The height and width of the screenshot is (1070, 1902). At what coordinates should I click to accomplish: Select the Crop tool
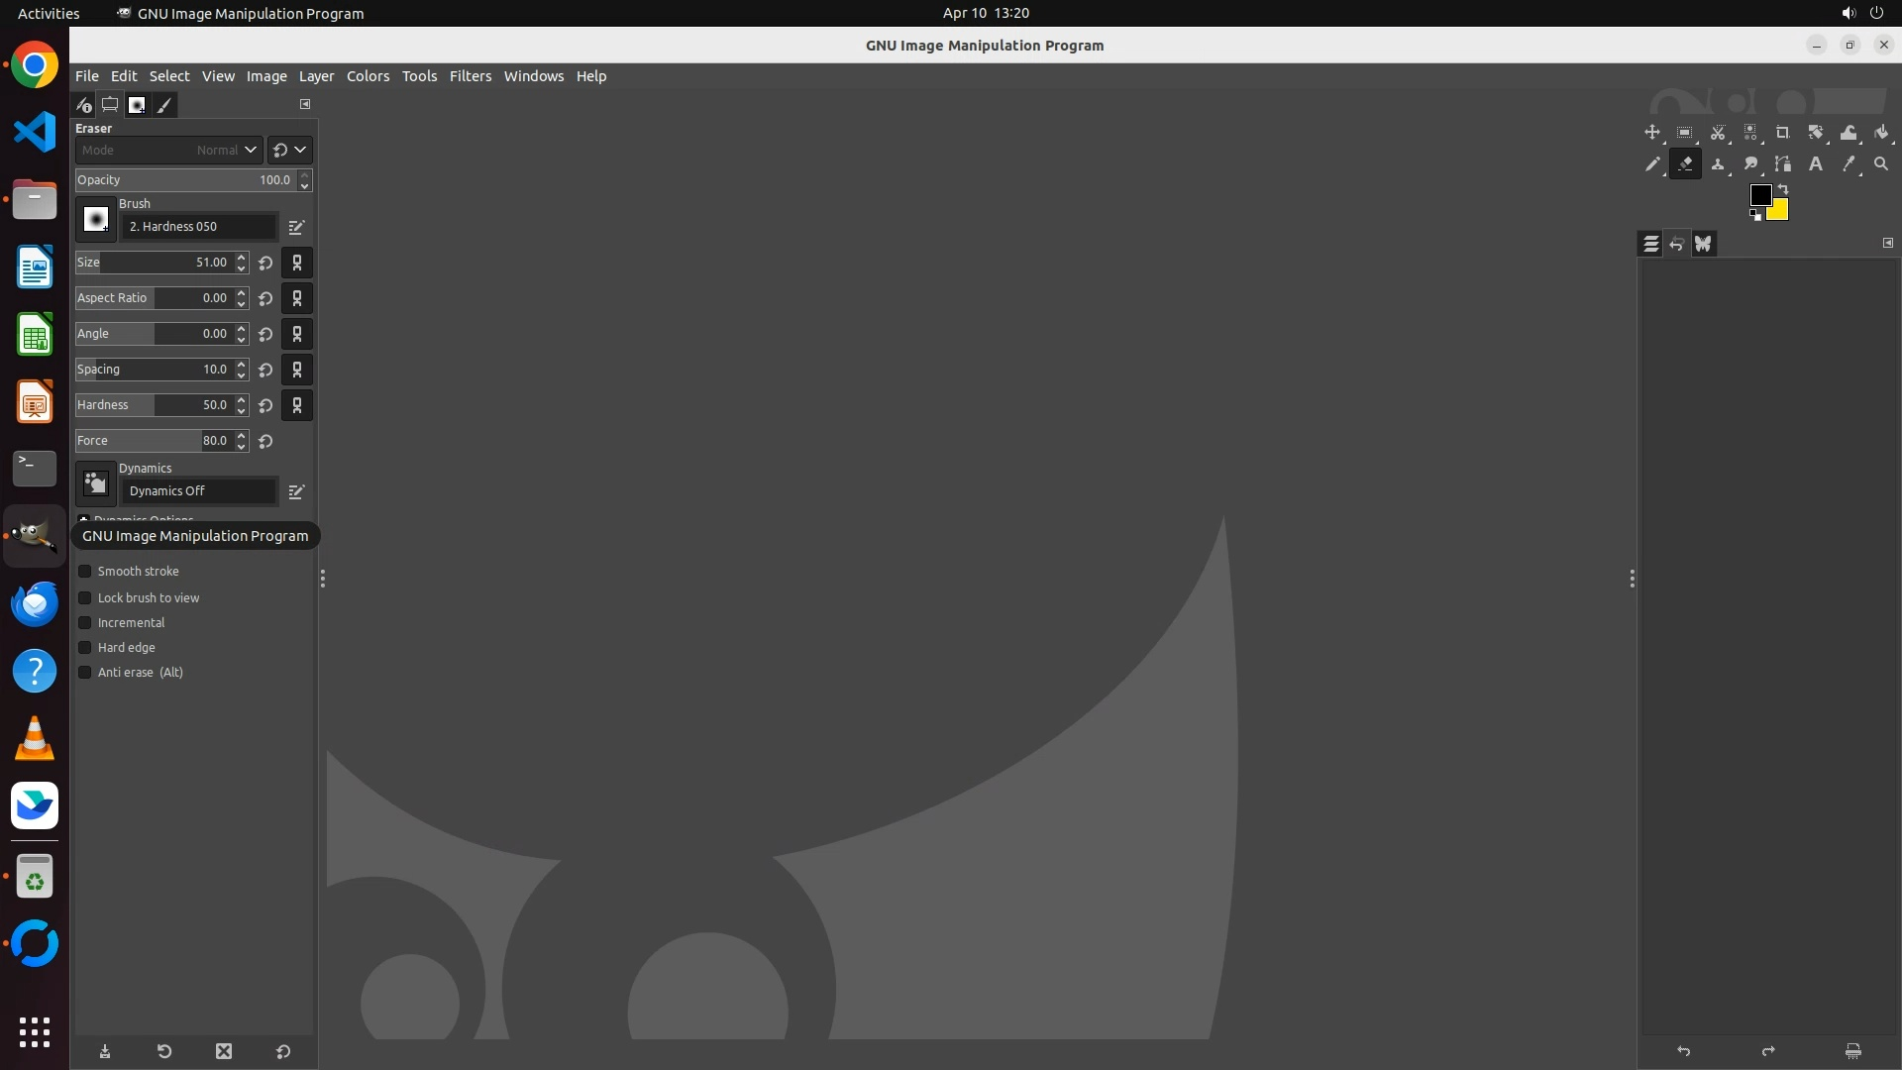point(1783,133)
